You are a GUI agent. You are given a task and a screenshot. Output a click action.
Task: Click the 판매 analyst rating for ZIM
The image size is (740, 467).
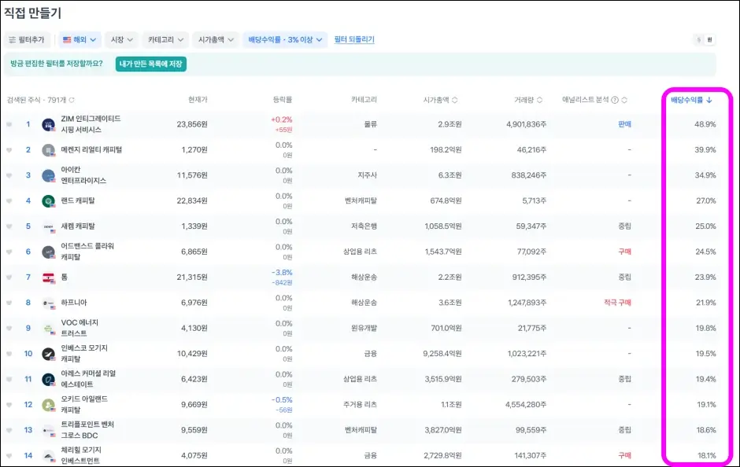(624, 124)
